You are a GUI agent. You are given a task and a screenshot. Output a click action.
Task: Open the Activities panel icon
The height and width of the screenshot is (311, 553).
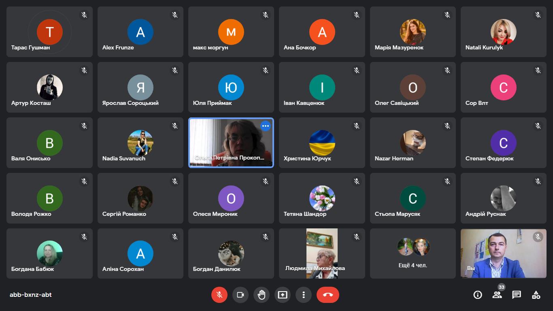click(536, 295)
